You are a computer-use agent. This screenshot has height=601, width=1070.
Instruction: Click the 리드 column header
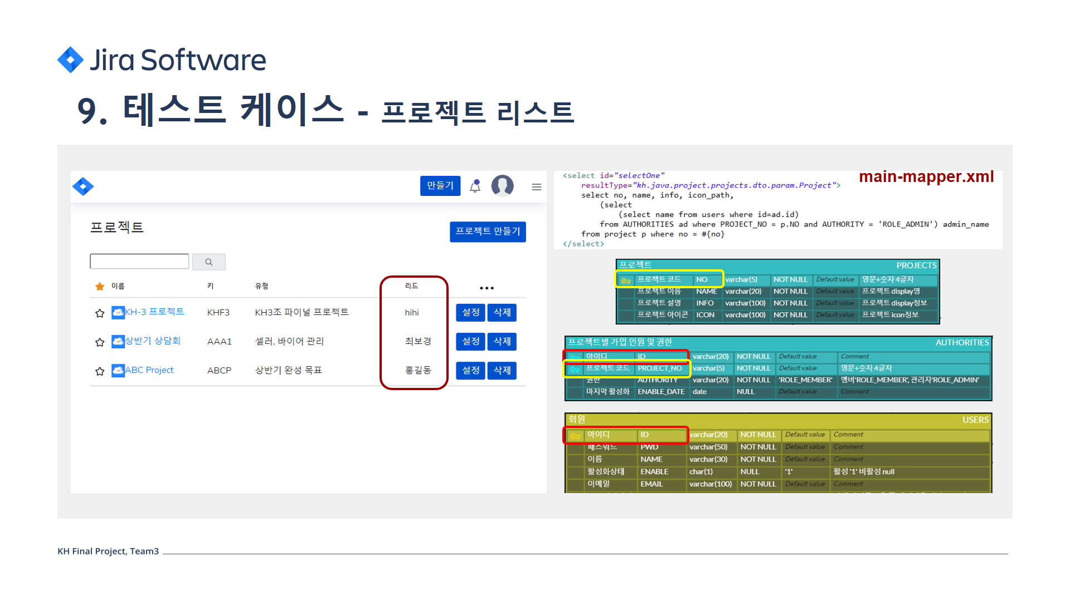coord(412,286)
